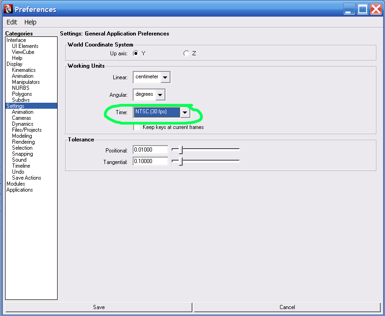Click the Maya icon in title bar

click(x=8, y=9)
